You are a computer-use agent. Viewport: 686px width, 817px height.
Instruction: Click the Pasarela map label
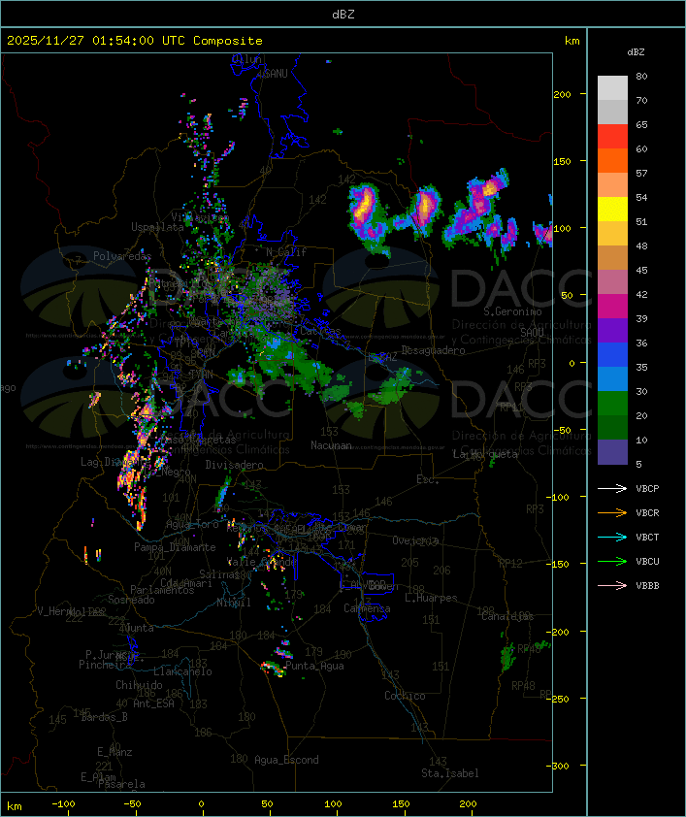pos(121,784)
